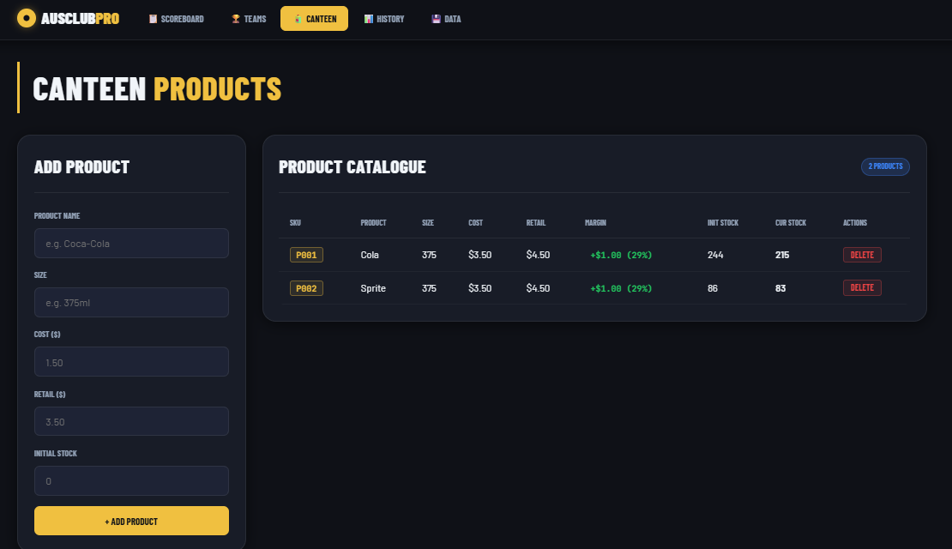Click the Retail ($) input field
Image resolution: width=952 pixels, height=549 pixels.
tap(131, 421)
